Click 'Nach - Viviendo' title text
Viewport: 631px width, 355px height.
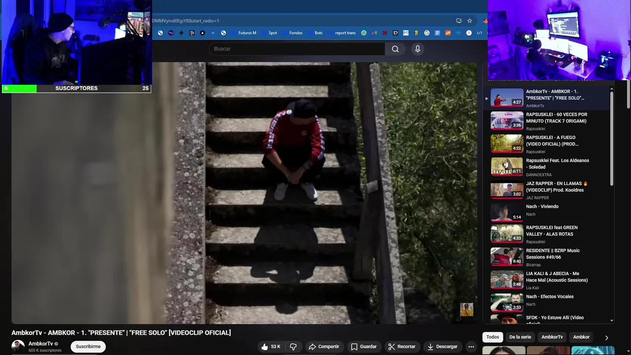tap(542, 207)
